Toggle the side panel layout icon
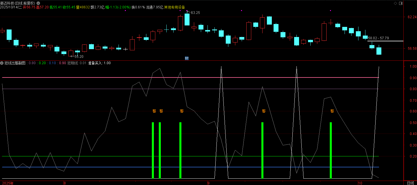The image size is (417, 185). (401, 3)
